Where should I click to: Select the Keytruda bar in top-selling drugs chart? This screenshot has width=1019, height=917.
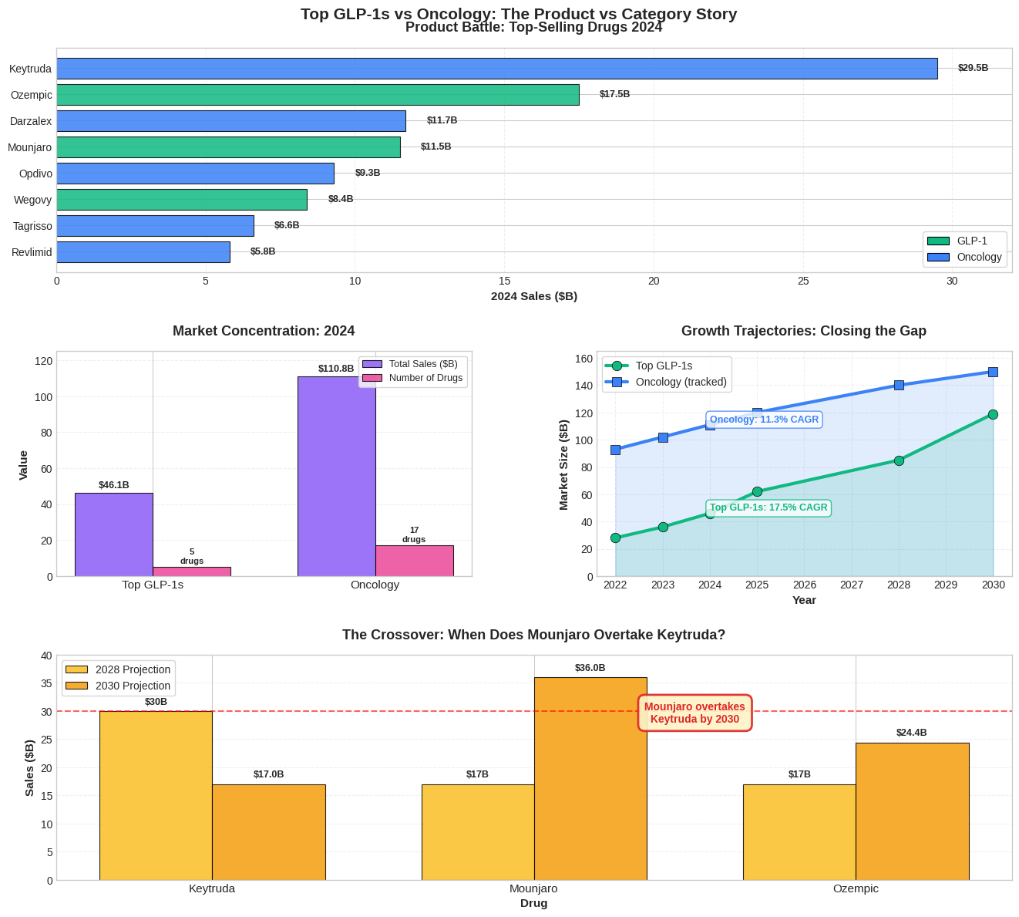[496, 69]
